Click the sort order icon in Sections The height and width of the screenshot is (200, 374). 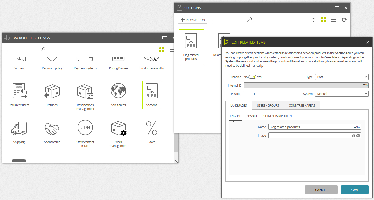click(x=313, y=20)
